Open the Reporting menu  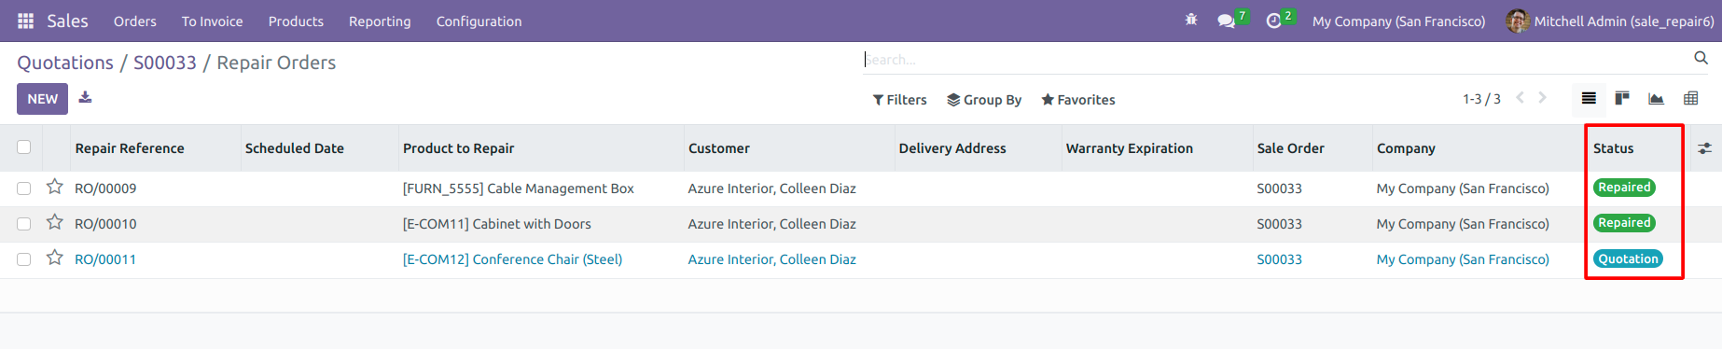tap(380, 21)
